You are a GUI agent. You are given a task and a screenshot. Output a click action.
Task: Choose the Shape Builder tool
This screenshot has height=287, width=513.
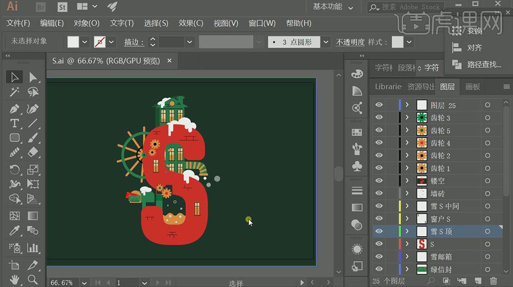(x=15, y=199)
